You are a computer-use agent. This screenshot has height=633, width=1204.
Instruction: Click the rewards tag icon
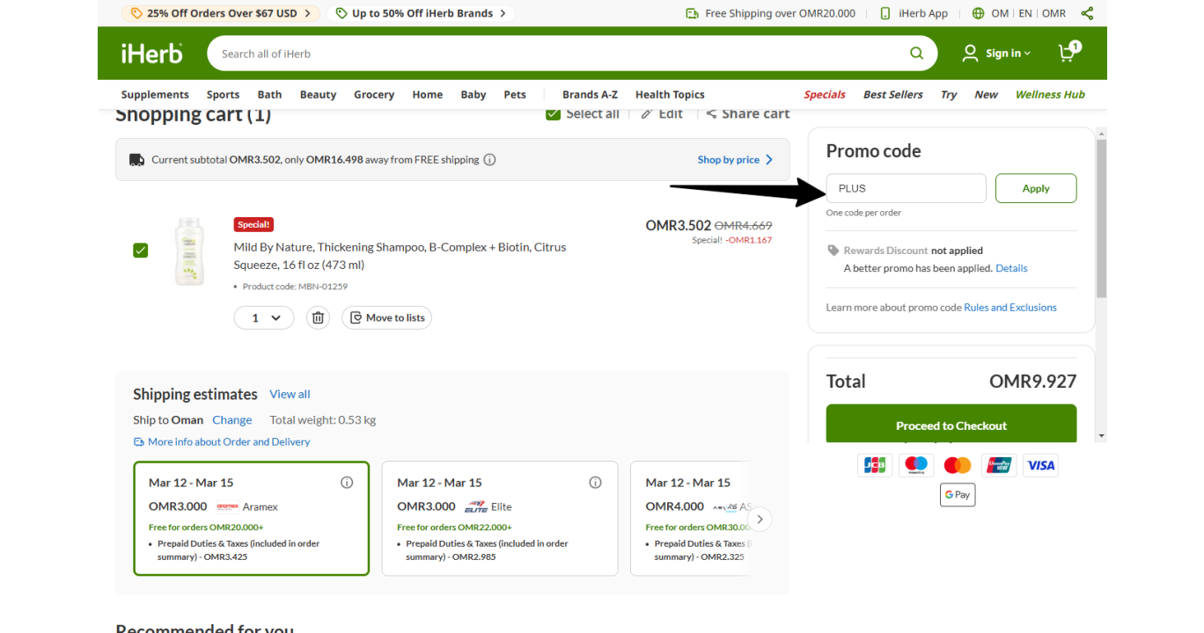point(833,251)
